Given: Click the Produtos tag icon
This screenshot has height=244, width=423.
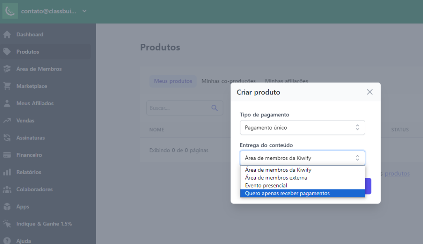Looking at the screenshot, I should (7, 52).
